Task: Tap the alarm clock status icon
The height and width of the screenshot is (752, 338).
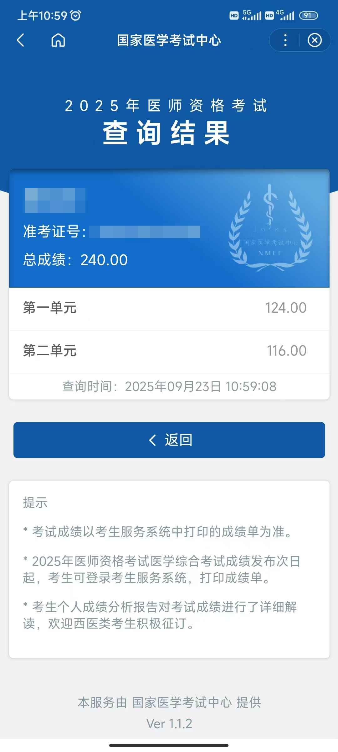Action: [75, 15]
